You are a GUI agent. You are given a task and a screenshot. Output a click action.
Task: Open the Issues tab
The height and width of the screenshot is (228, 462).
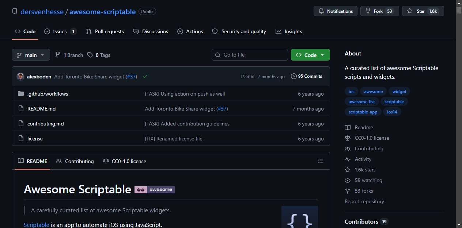60,31
